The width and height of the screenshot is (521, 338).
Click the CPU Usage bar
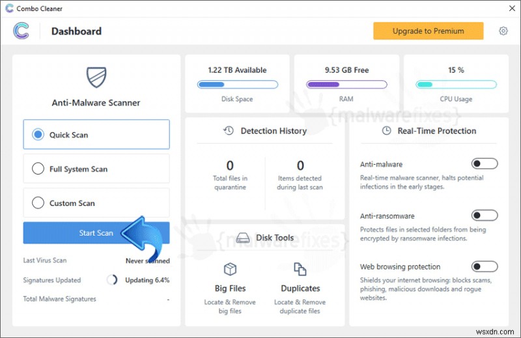tap(457, 85)
